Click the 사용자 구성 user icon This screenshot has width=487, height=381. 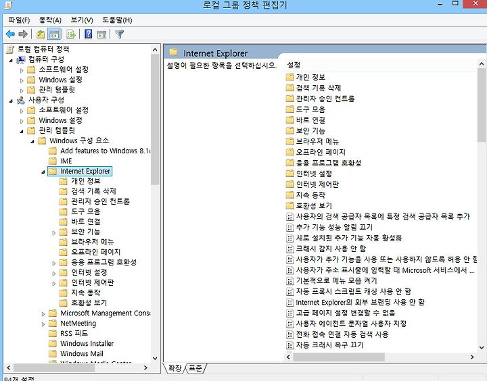click(x=21, y=100)
